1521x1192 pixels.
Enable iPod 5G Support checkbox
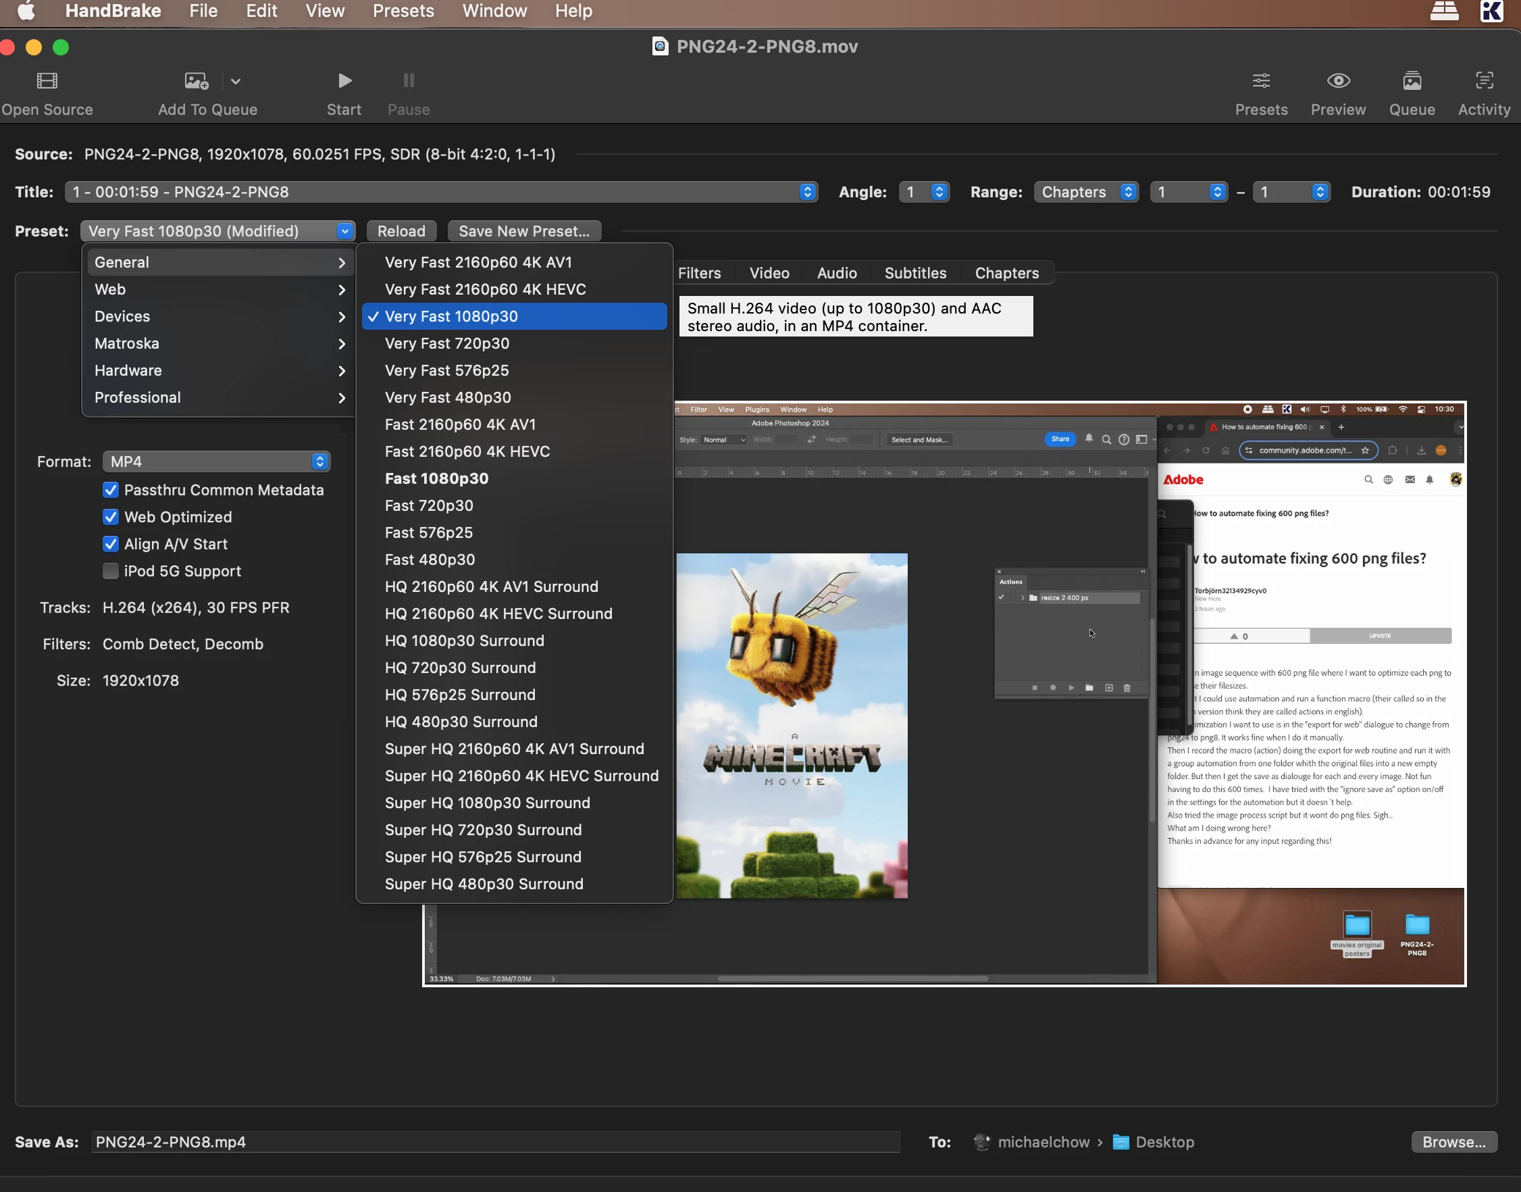point(110,571)
